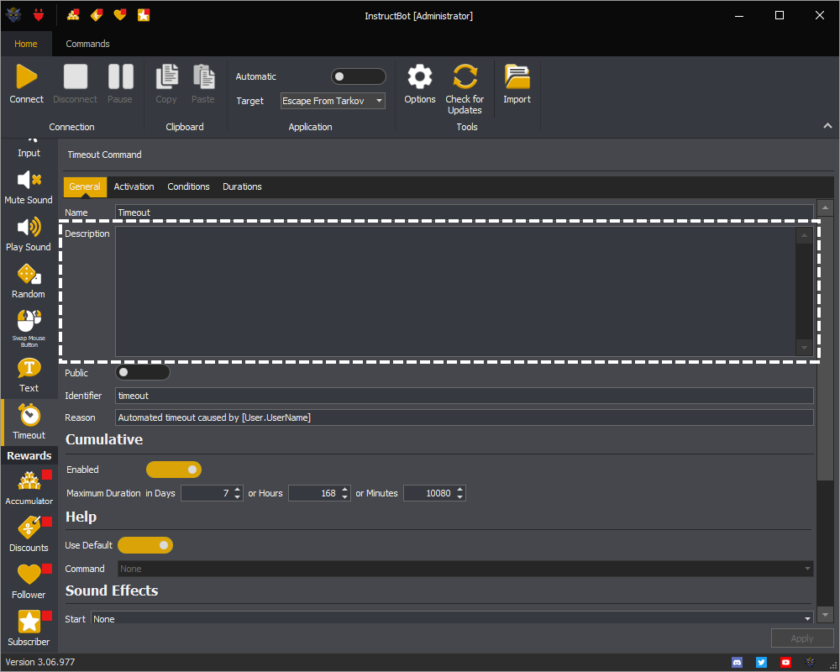840x672 pixels.
Task: Open the Import folder icon
Action: pos(517,76)
